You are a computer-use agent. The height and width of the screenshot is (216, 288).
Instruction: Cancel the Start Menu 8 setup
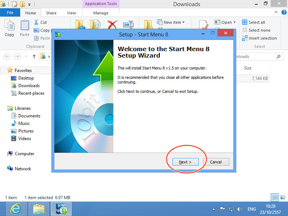[x=216, y=162]
